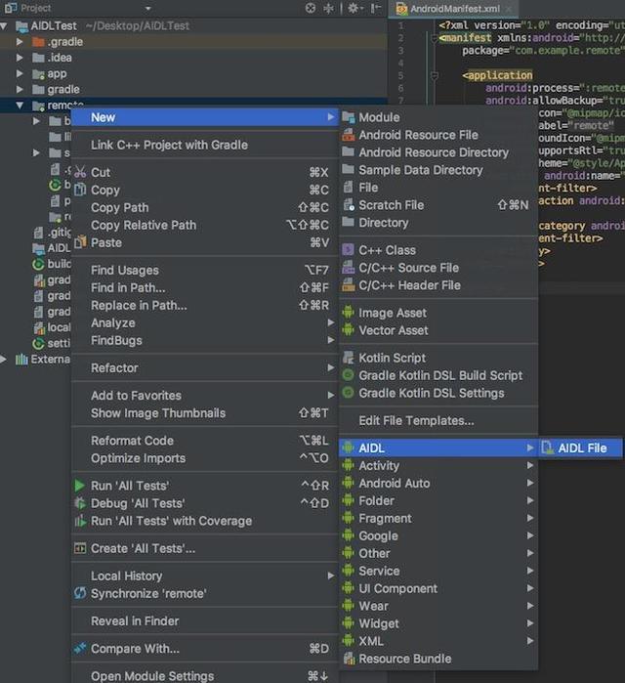
Task: Click the Cut scissors icon
Action: point(80,172)
